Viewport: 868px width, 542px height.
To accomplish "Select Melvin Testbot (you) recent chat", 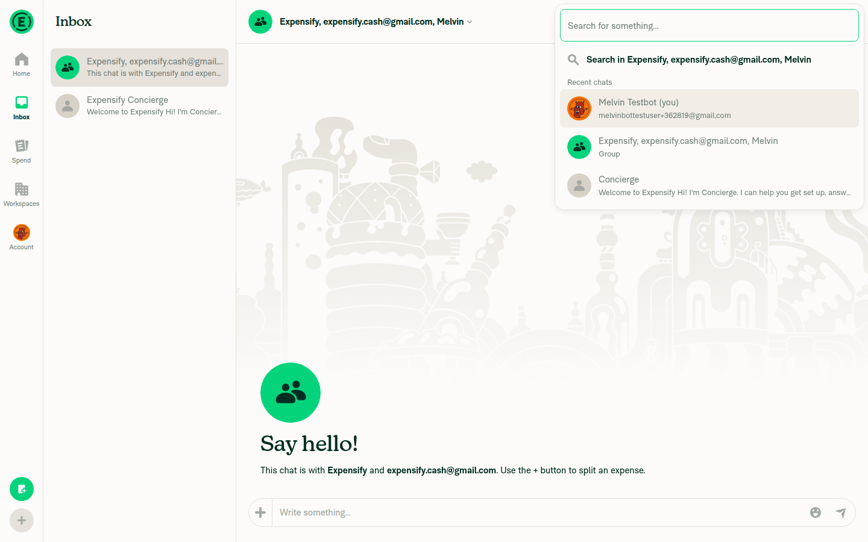I will coord(709,108).
